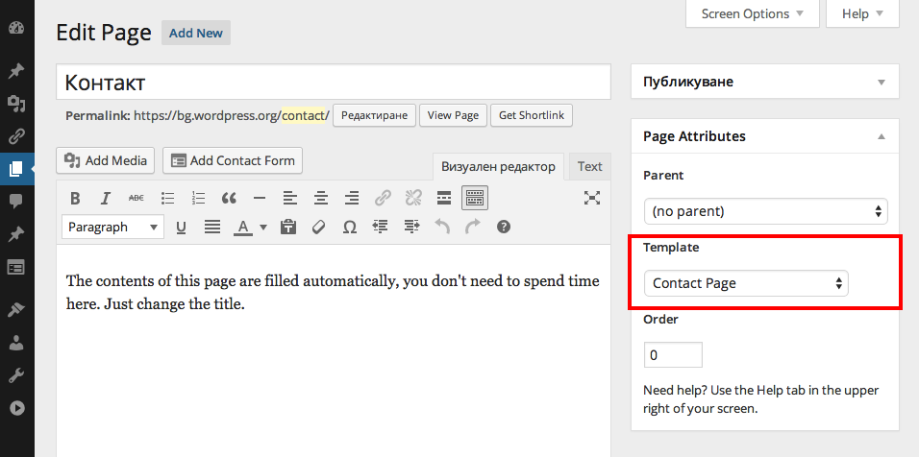Click the paste as text icon
Image resolution: width=919 pixels, height=457 pixels.
287,227
